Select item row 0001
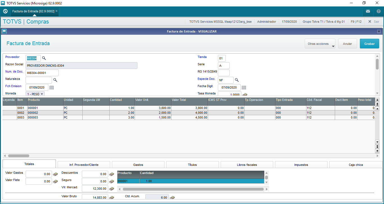The width and height of the screenshot is (384, 204). [x=189, y=108]
